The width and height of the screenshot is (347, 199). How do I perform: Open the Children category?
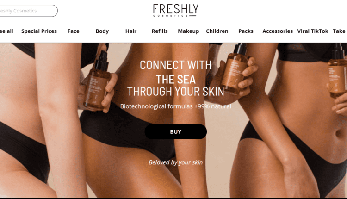(x=217, y=31)
